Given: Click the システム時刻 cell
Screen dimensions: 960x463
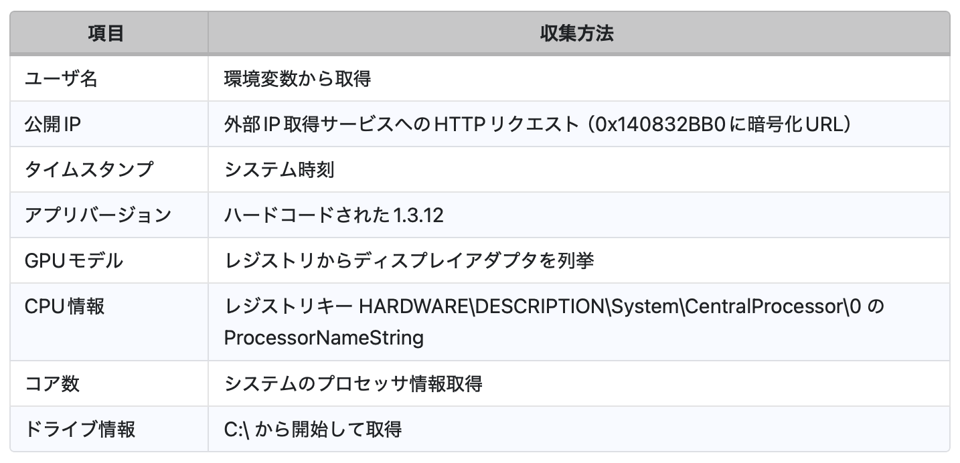Looking at the screenshot, I should point(279,170).
